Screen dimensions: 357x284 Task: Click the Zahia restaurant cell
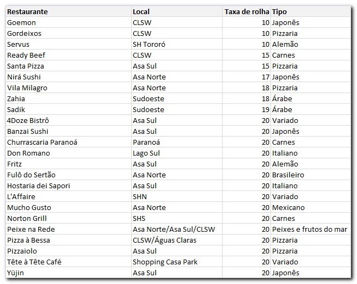point(16,98)
